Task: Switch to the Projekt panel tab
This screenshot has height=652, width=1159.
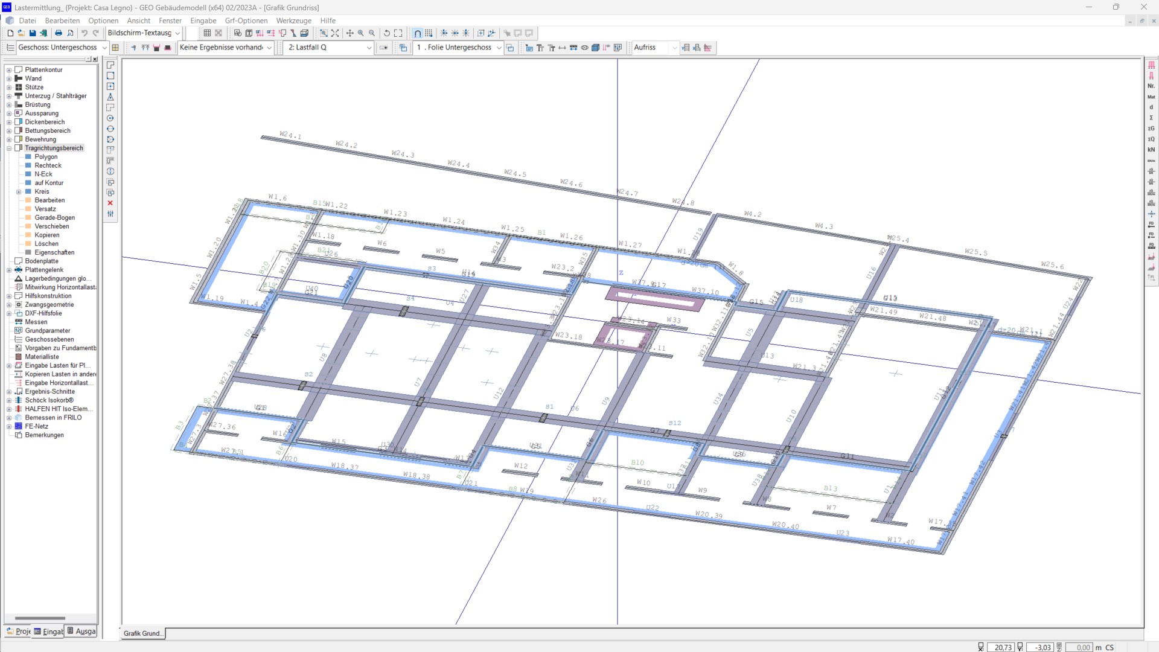Action: [x=18, y=631]
